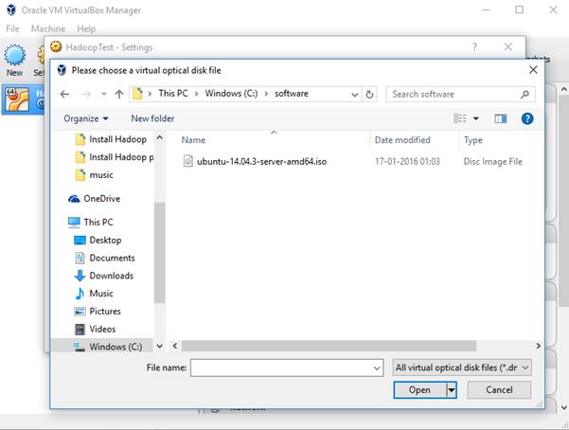Sort by Name column header
This screenshot has width=569, height=430.
(193, 140)
